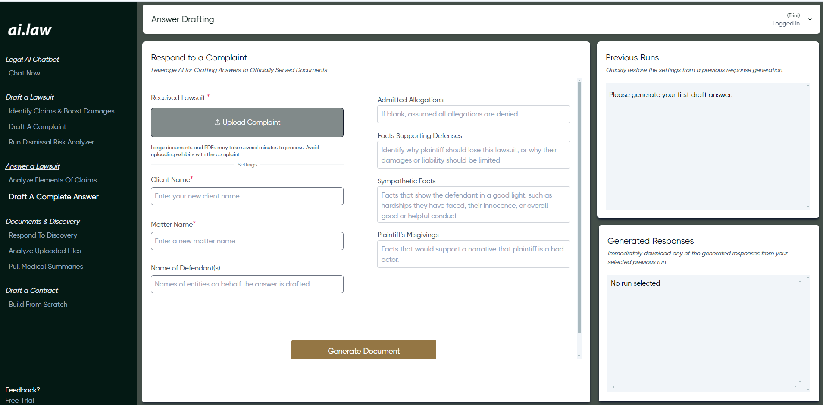Open Identify Claims & Boost Damages
Viewport: 823px width, 405px height.
point(61,111)
